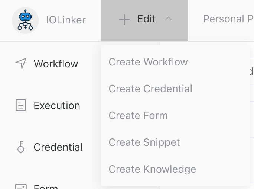Click the Form sidebar icon

(21, 186)
